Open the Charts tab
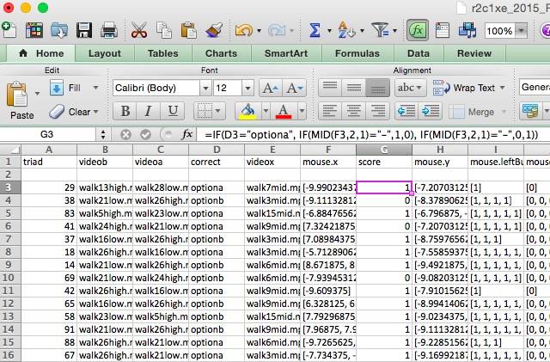The height and width of the screenshot is (362, 550). coord(222,53)
